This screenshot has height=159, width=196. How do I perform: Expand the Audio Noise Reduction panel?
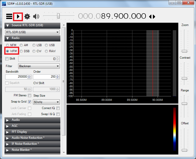tap(32, 138)
